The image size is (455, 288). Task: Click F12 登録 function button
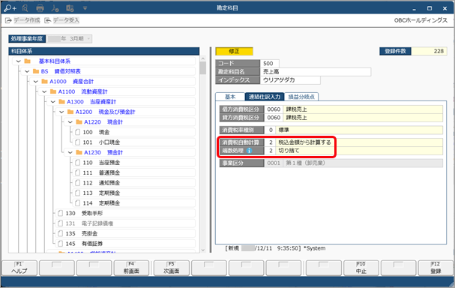pos(436,268)
